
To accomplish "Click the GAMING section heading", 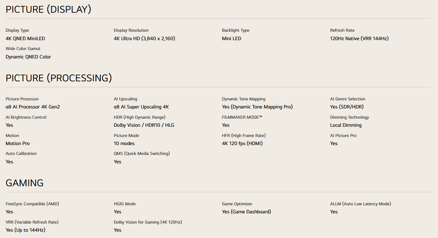I will (x=24, y=183).
